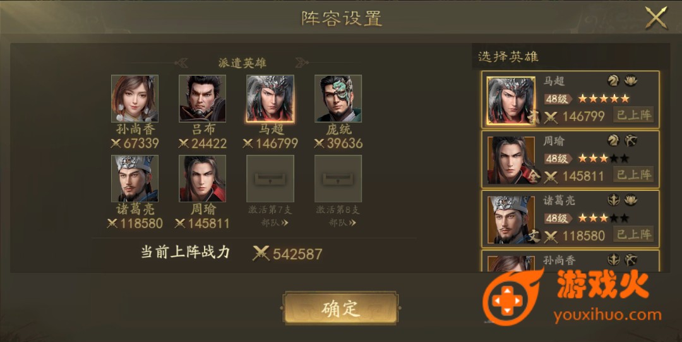The width and height of the screenshot is (682, 342).
Task: Click the lotus skill icon on 马超's card
Action: click(x=631, y=80)
